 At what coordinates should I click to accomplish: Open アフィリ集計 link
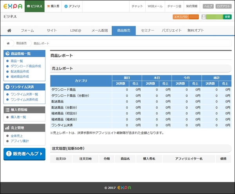20,141
